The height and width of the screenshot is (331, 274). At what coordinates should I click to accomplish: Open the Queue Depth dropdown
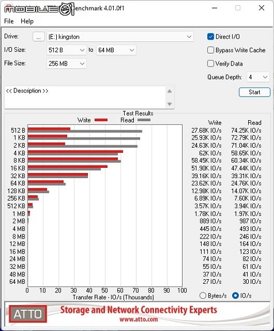coord(258,77)
